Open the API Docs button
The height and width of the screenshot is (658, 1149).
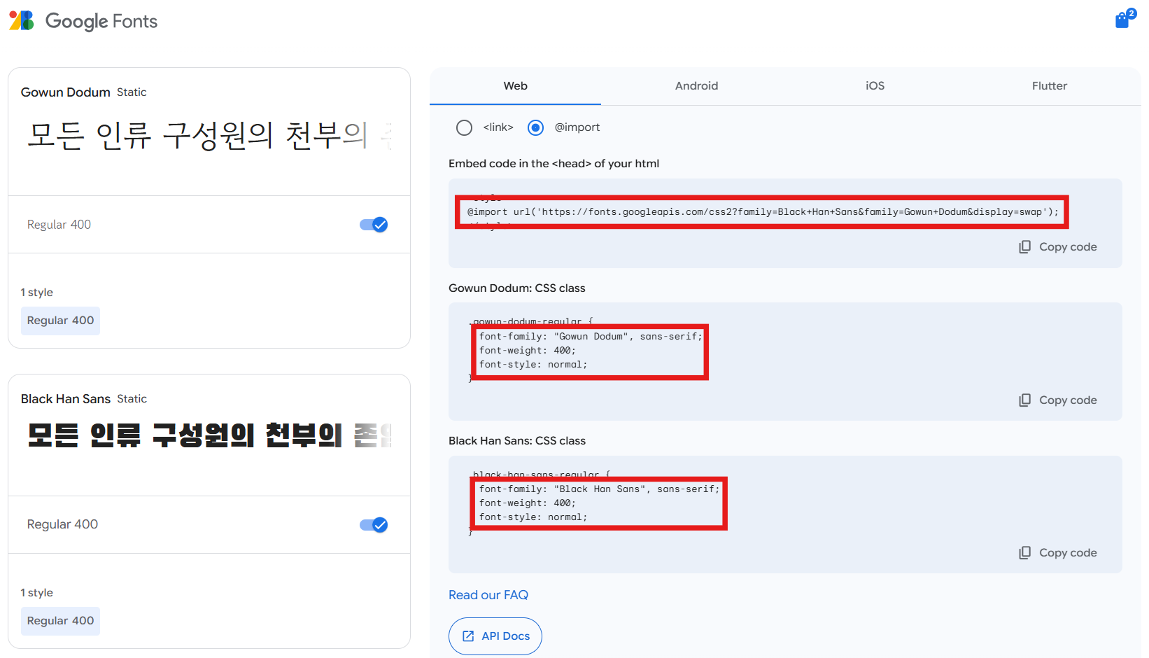pyautogui.click(x=495, y=636)
